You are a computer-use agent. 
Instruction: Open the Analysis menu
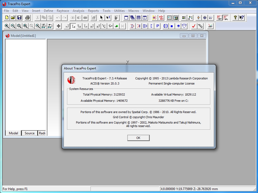pos(78,11)
